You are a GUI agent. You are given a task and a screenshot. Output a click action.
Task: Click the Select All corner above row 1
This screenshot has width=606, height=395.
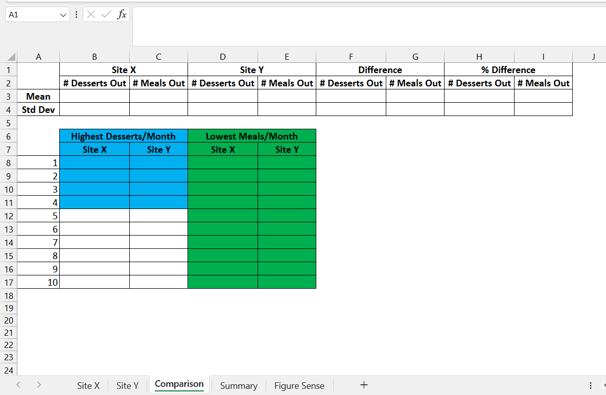[9, 56]
